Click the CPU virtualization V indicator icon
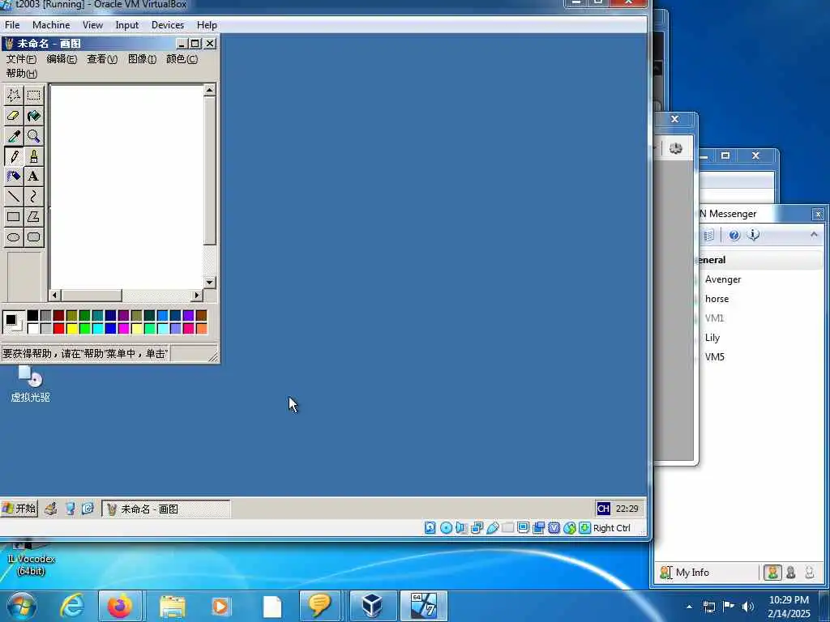830x622 pixels. (554, 528)
